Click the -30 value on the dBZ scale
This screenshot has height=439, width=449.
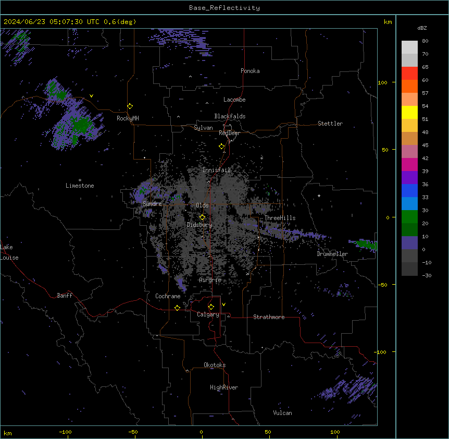[x=427, y=275]
